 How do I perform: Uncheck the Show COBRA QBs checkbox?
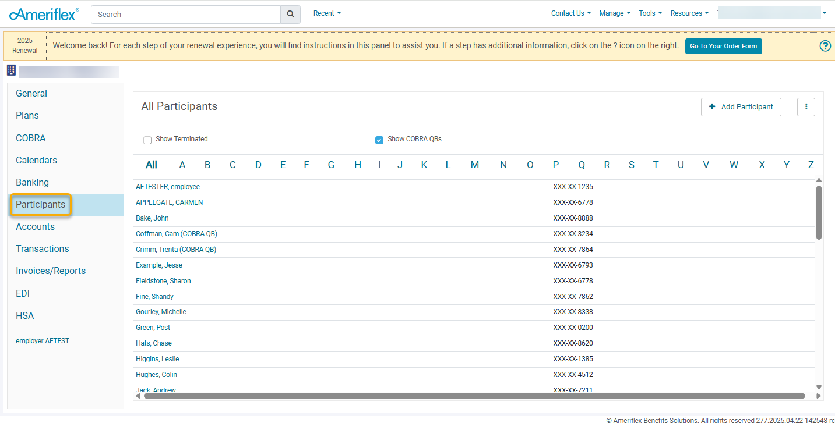pos(379,140)
